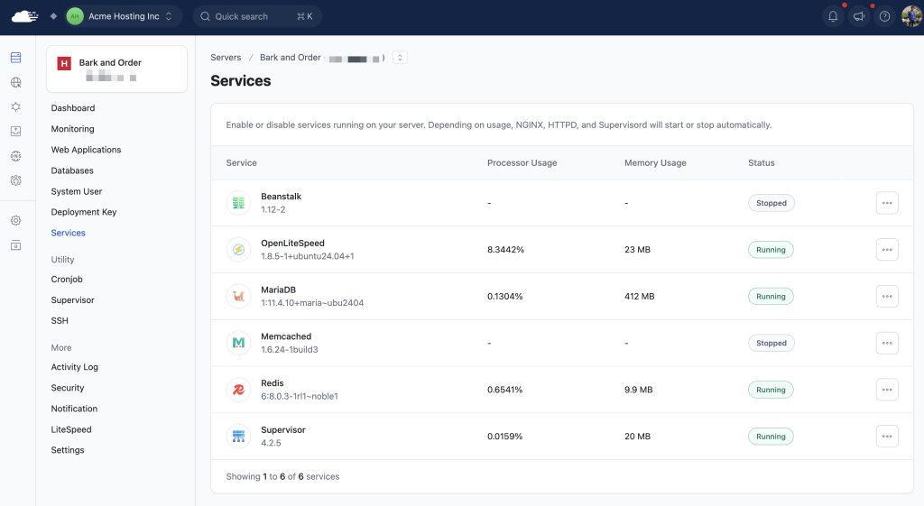
Task: Click the help question mark icon
Action: pyautogui.click(x=885, y=16)
